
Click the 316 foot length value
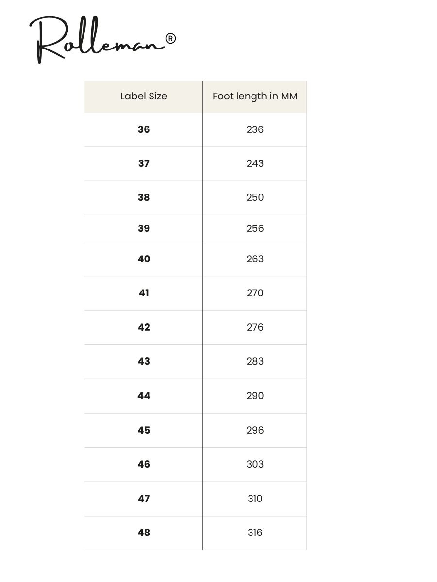[255, 533]
